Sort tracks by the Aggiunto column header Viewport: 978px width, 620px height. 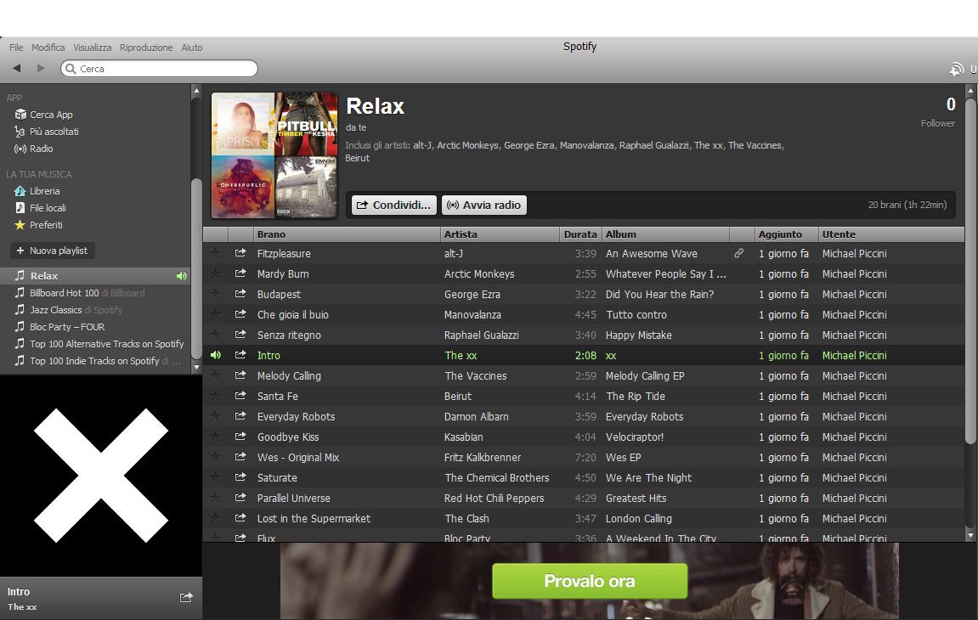[x=786, y=234]
